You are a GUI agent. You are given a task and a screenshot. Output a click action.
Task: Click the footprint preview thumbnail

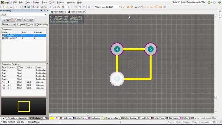[24, 106]
